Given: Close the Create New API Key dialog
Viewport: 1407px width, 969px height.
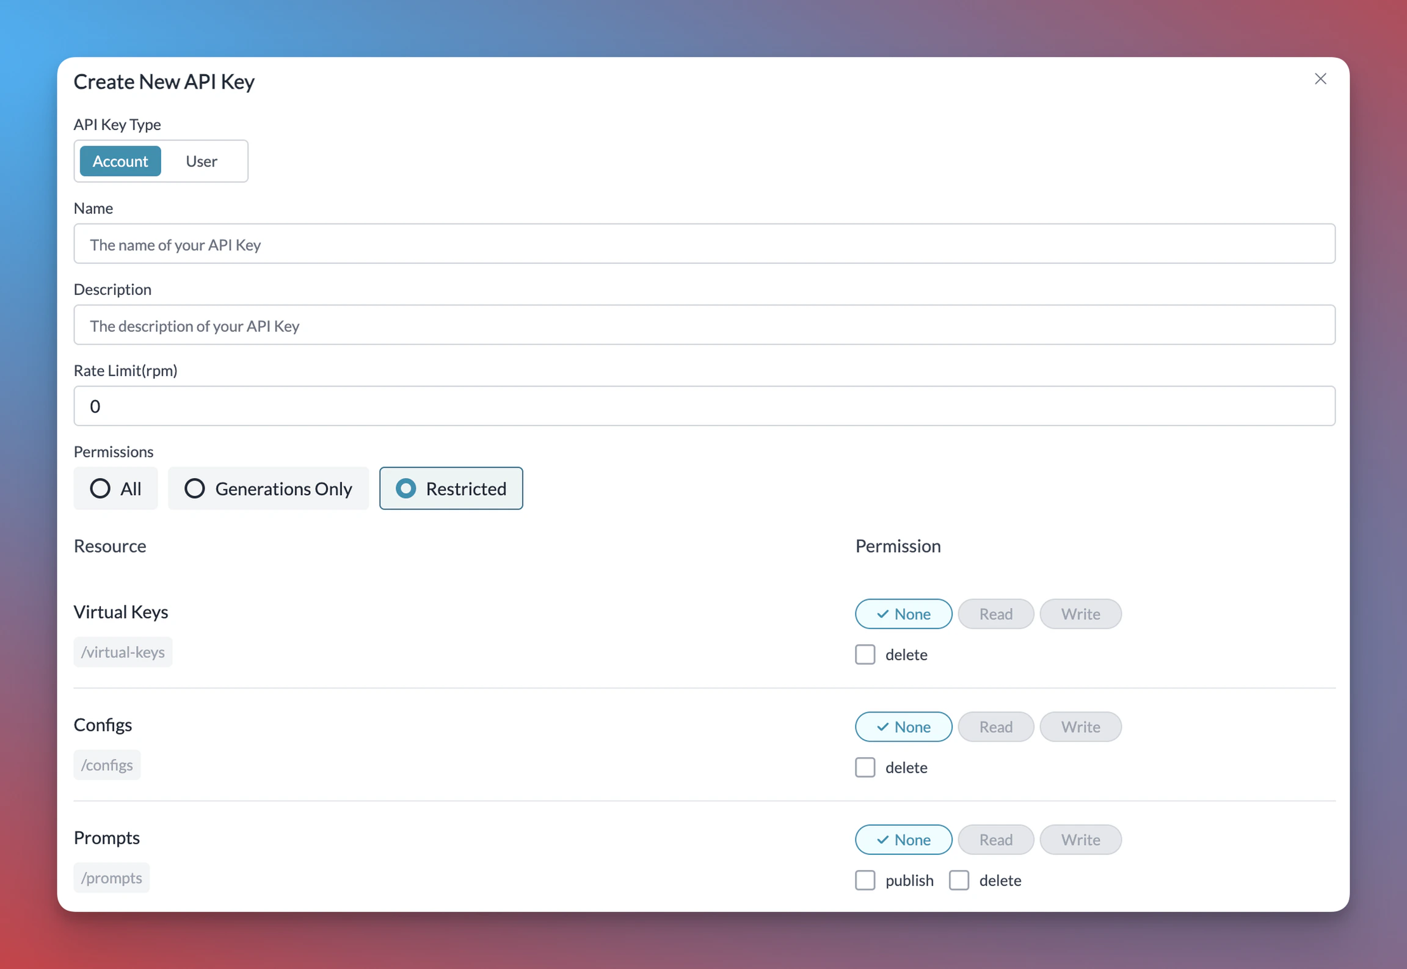Looking at the screenshot, I should [1320, 79].
